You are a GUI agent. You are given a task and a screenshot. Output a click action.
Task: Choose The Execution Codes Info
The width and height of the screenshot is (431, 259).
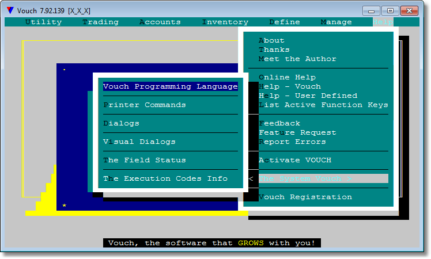coord(165,178)
